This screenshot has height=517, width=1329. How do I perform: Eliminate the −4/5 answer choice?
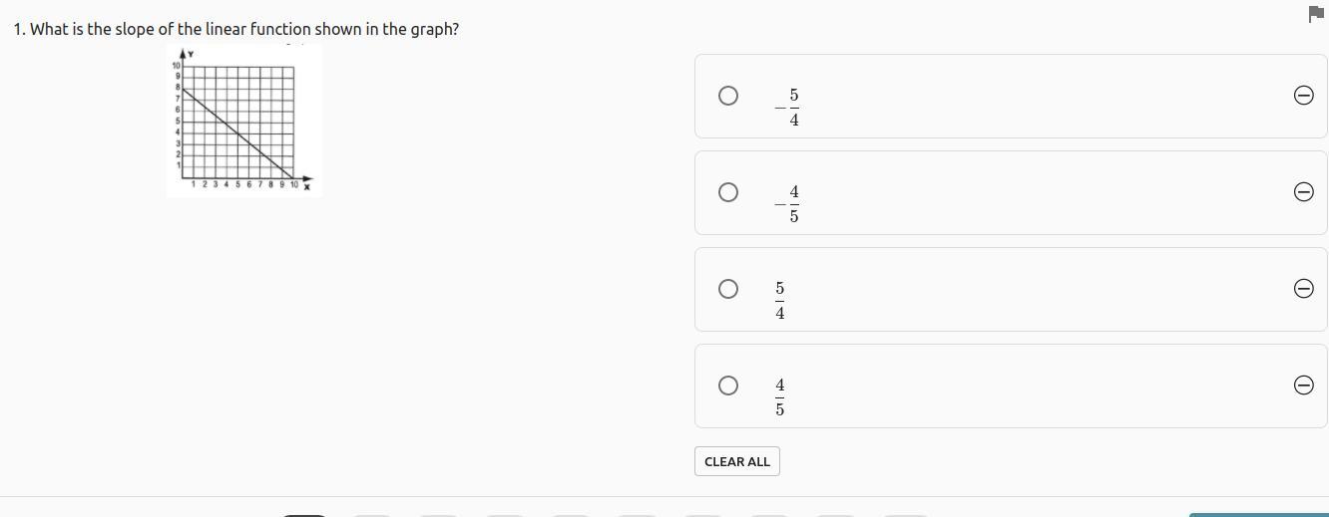[1303, 192]
